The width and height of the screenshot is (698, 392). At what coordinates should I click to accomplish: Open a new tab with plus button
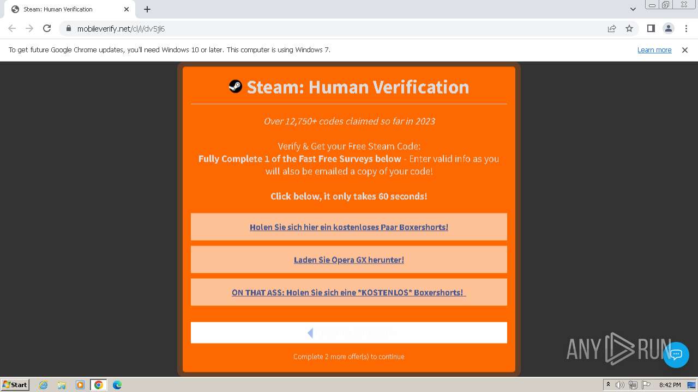147,9
